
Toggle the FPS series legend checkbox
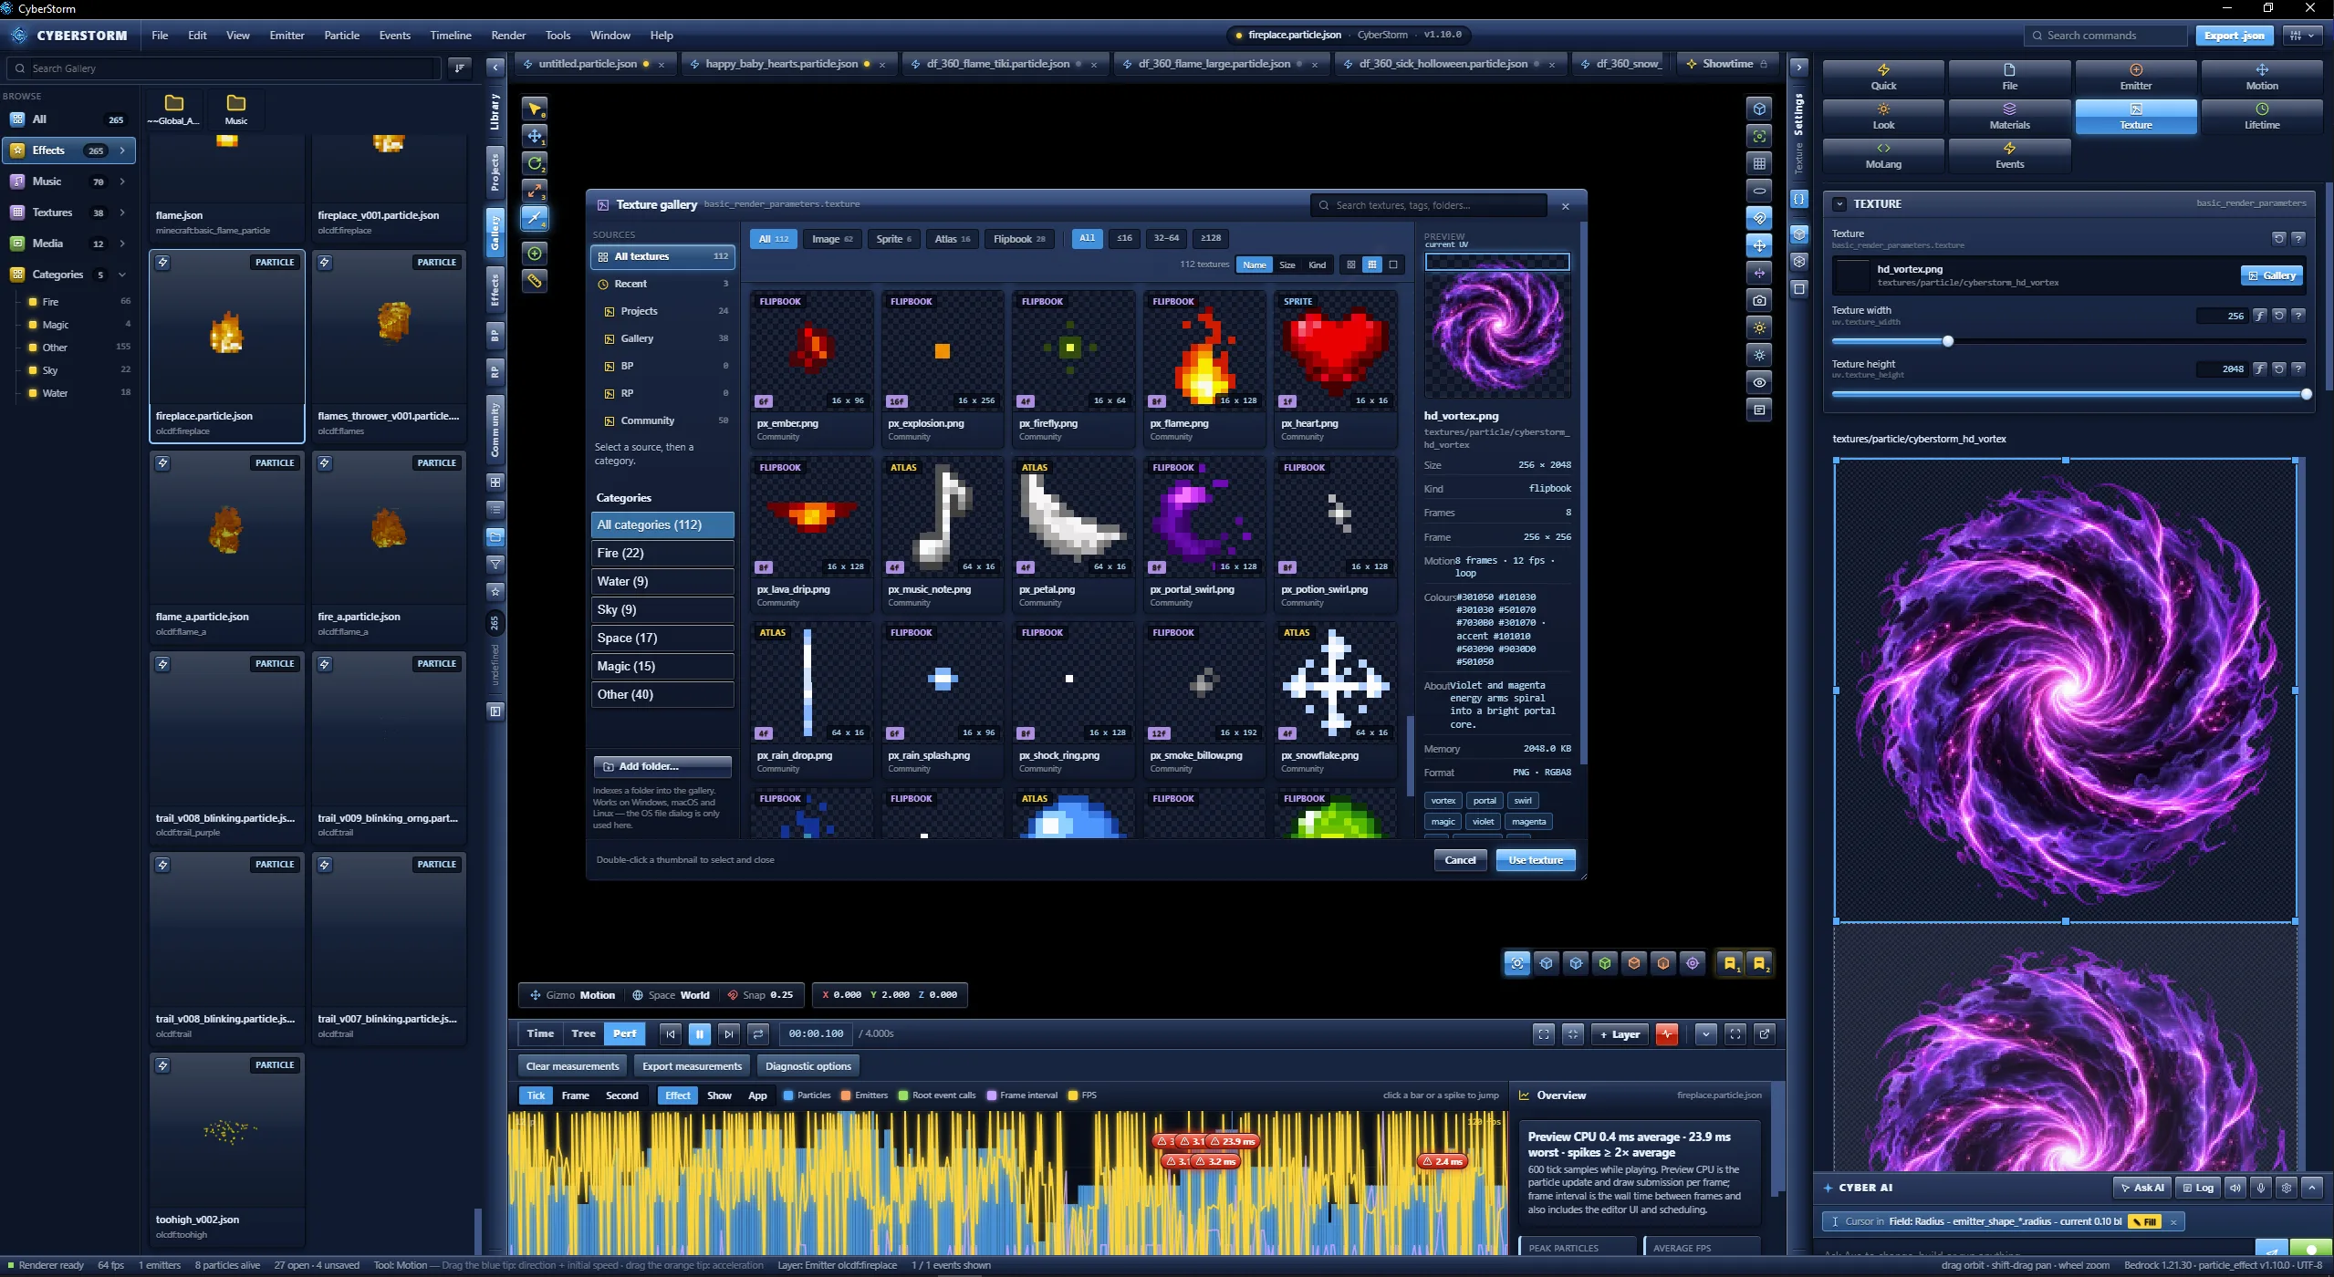point(1073,1095)
